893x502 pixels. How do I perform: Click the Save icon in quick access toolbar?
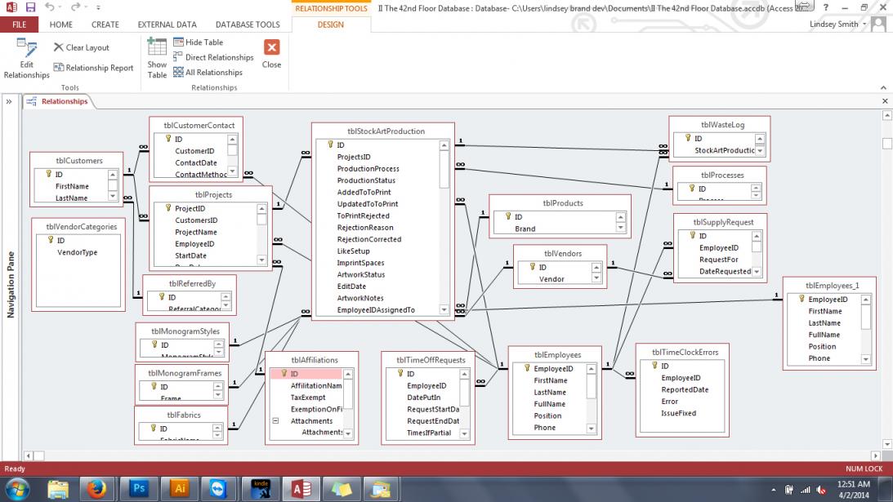[x=31, y=7]
